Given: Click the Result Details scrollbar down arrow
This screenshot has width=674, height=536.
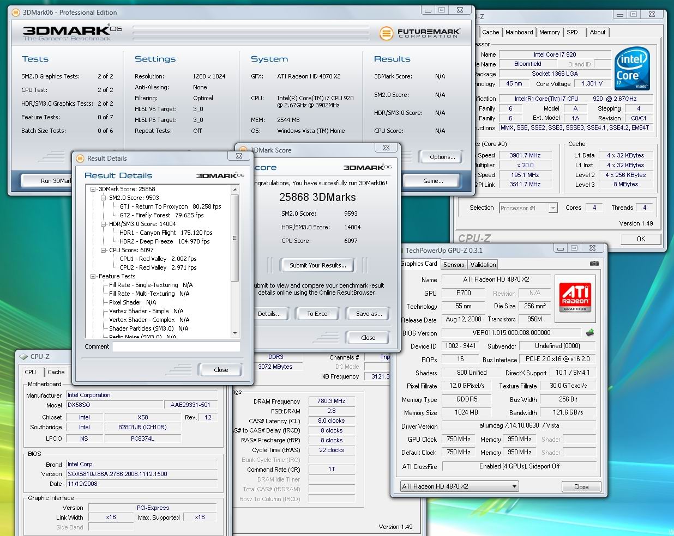Looking at the screenshot, I should coord(235,333).
